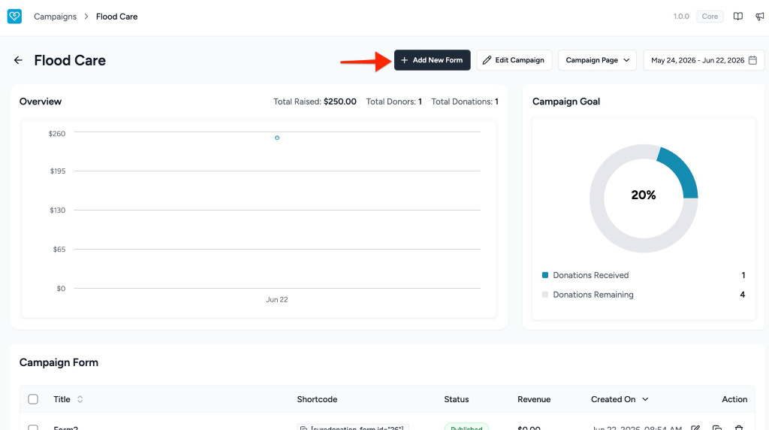Click the Flood Care page heading
Viewport: 769px width, 430px height.
70,60
